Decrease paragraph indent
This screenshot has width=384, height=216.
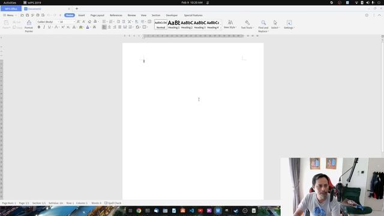tap(118, 22)
